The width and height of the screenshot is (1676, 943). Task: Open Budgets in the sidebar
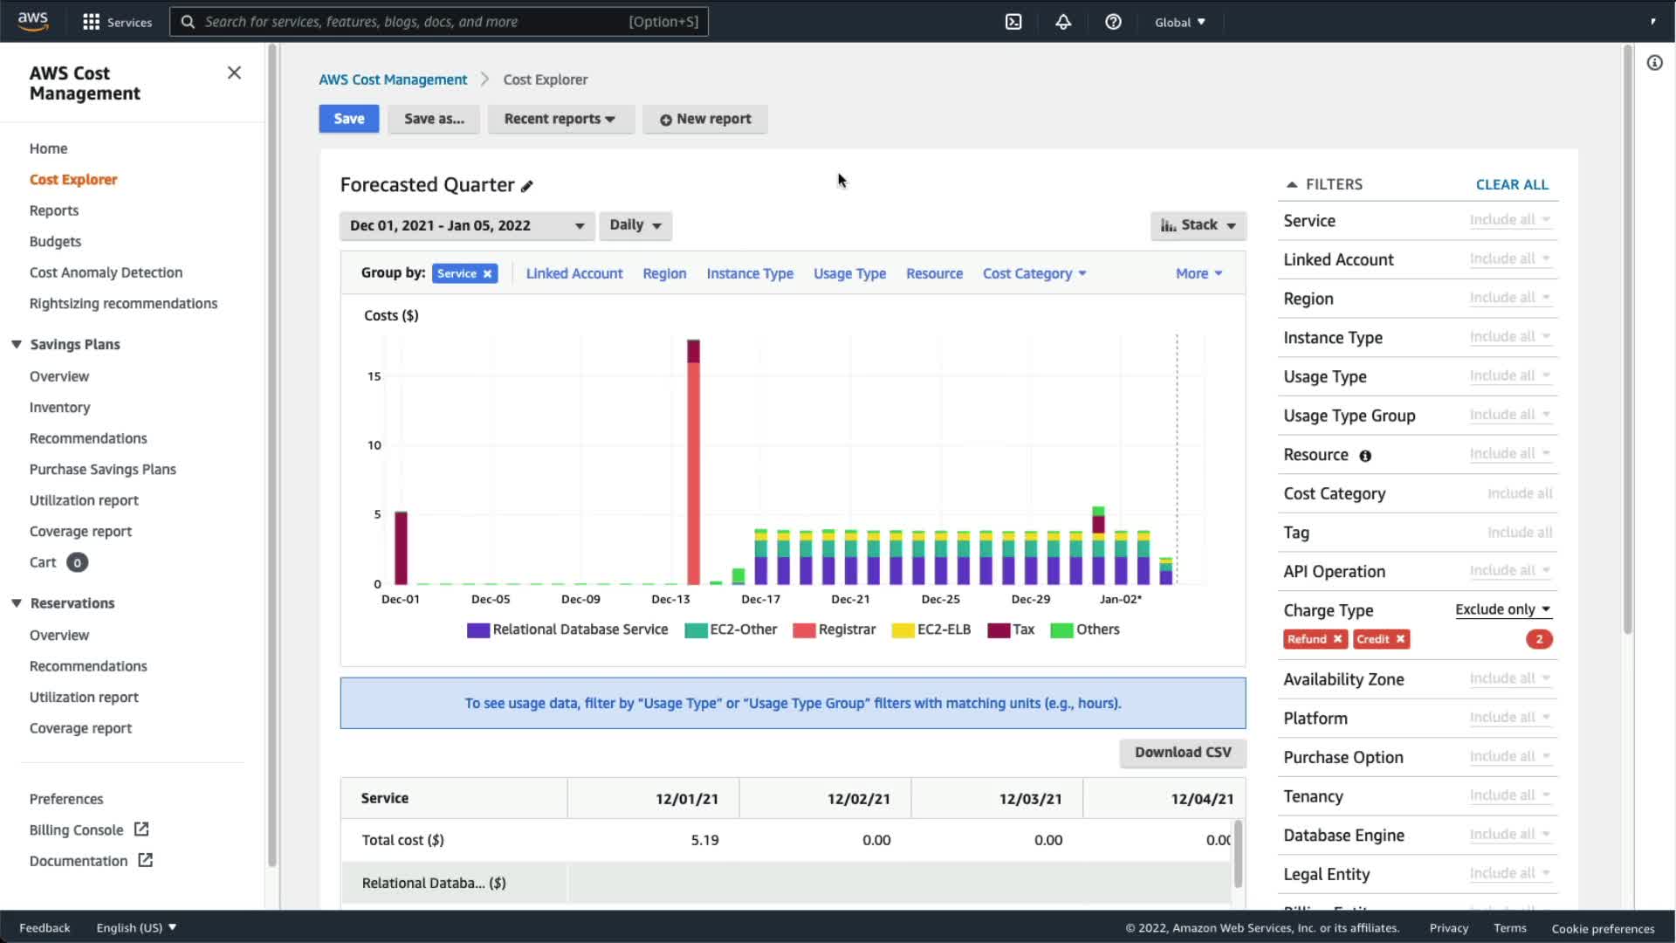pos(55,241)
